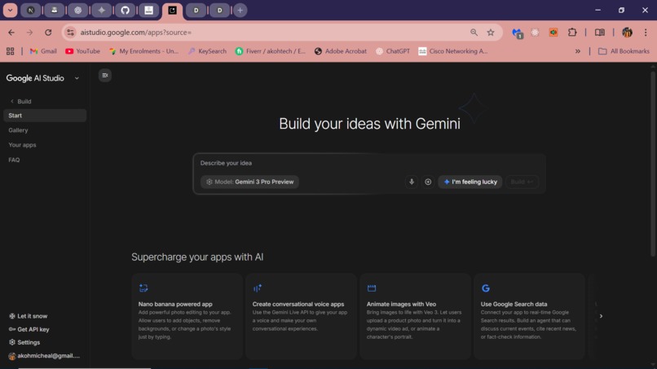Click the zoom magnifier icon in the address bar
657x369 pixels.
[474, 33]
